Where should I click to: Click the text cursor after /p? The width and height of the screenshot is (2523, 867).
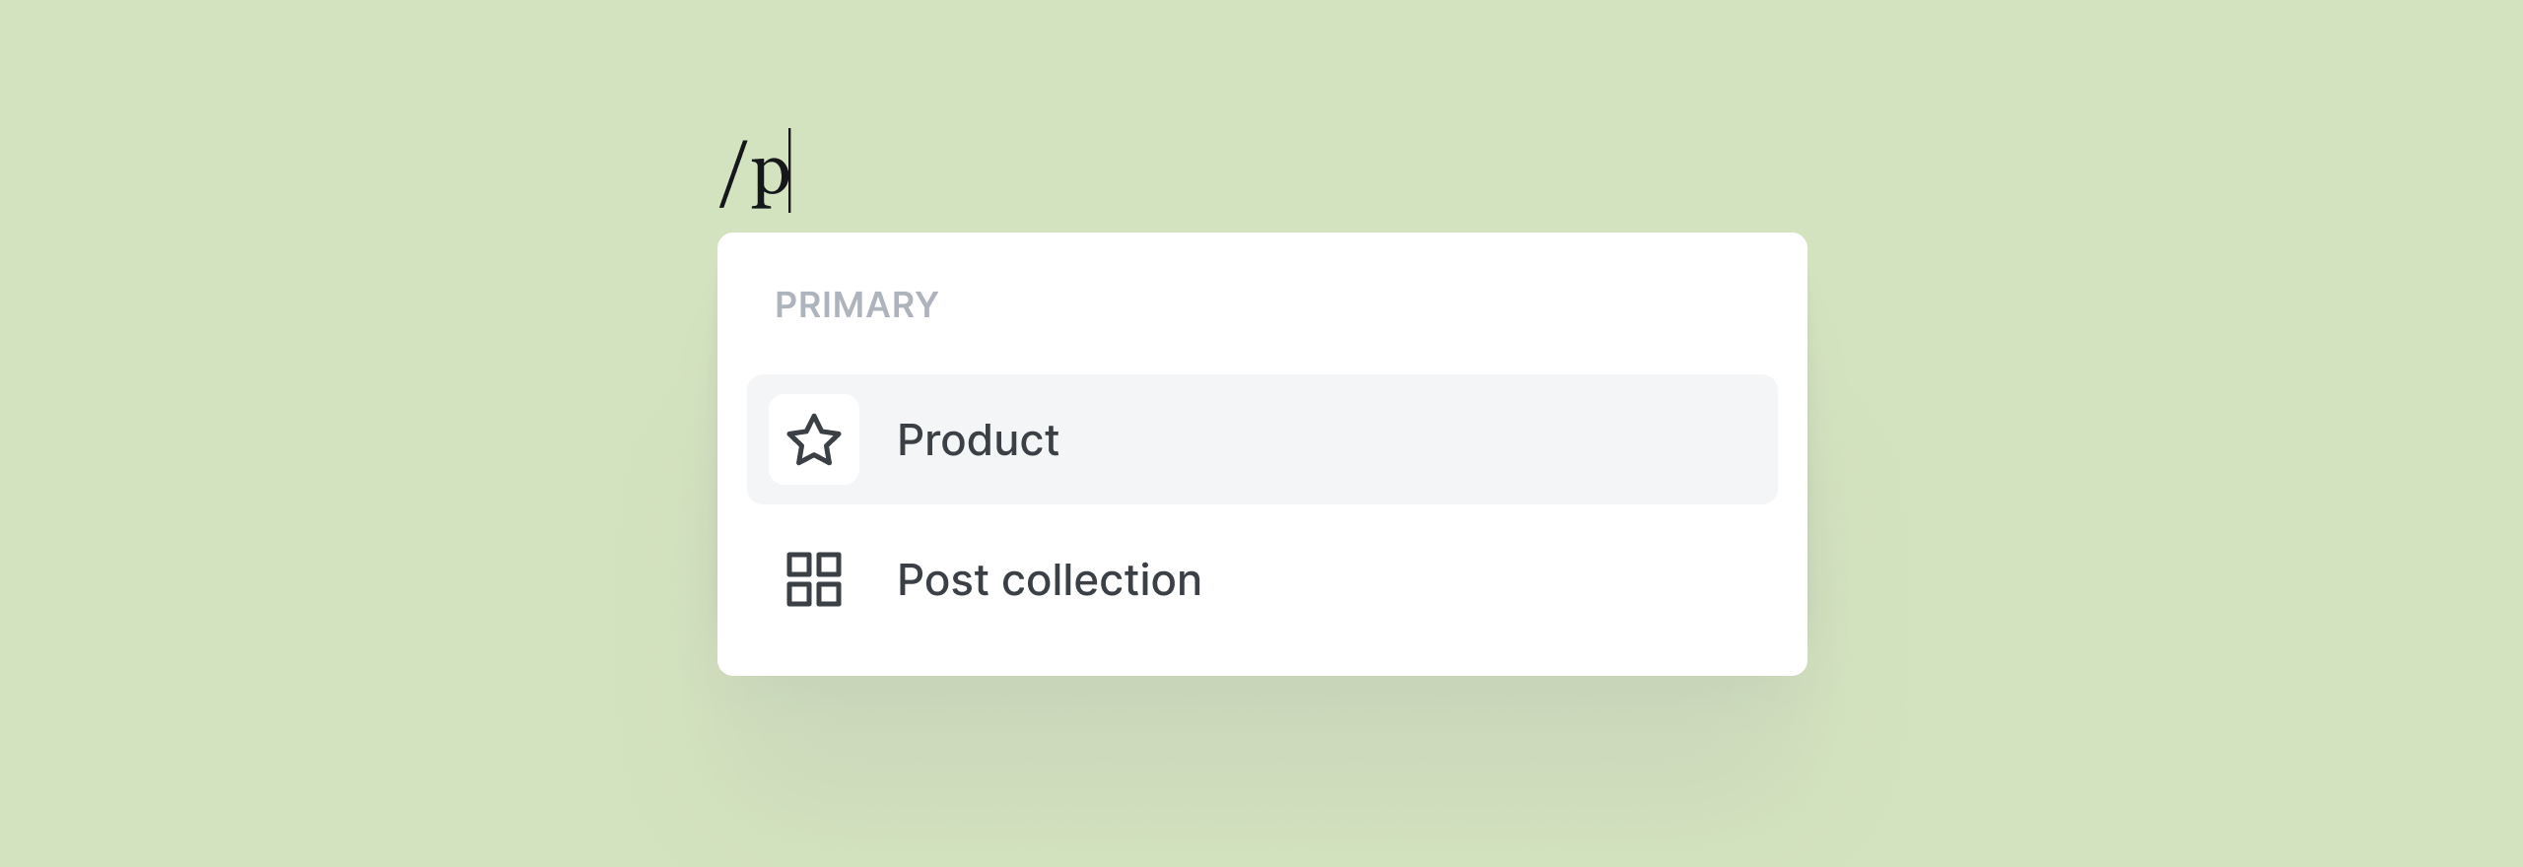[789, 171]
